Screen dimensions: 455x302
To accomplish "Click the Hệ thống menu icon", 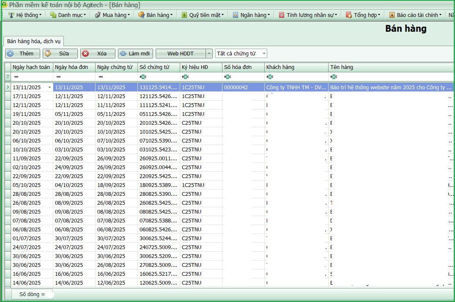I will click(x=11, y=15).
